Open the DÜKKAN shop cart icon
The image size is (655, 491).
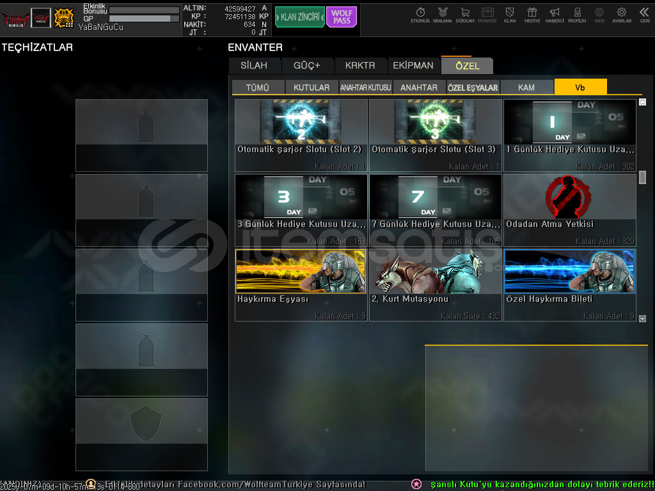point(465,15)
